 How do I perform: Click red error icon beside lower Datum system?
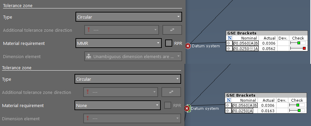[187, 108]
